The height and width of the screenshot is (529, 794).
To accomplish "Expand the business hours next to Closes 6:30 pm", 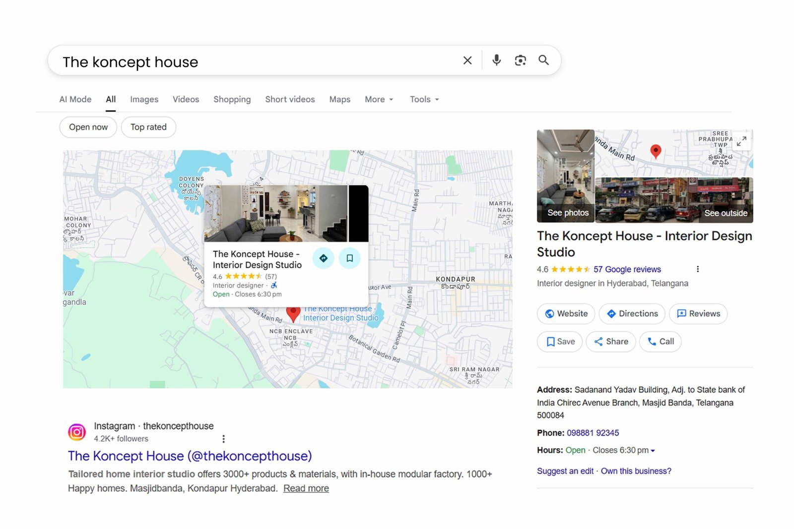I will coord(653,450).
